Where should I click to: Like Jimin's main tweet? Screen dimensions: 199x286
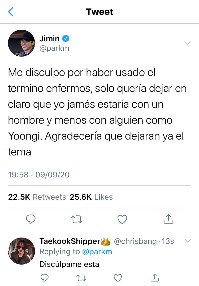pyautogui.click(x=122, y=219)
